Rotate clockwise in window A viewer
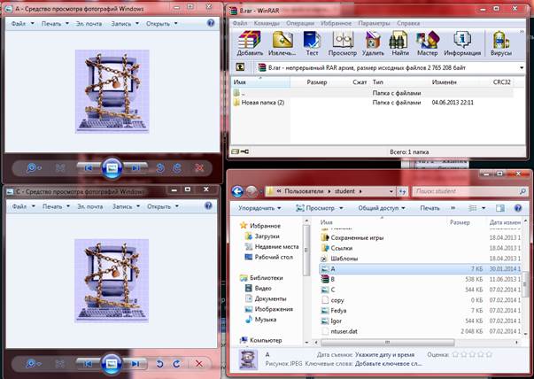 pos(177,168)
